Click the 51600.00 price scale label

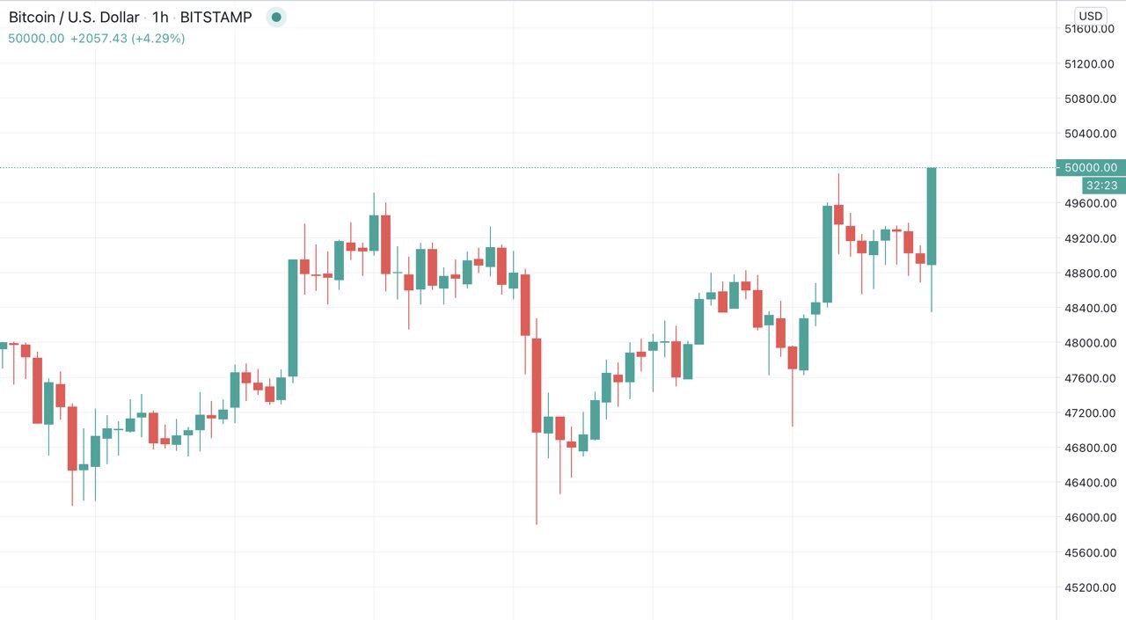tap(1090, 28)
